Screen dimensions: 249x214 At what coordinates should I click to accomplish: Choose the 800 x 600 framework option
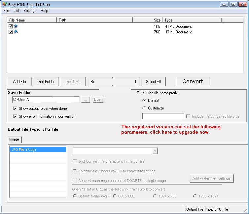[x=115, y=196]
